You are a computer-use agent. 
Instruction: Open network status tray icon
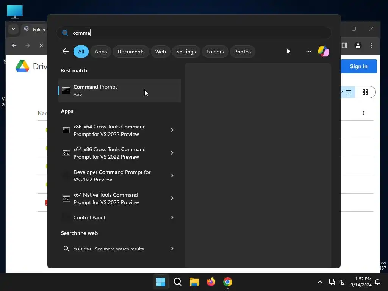[332, 282]
